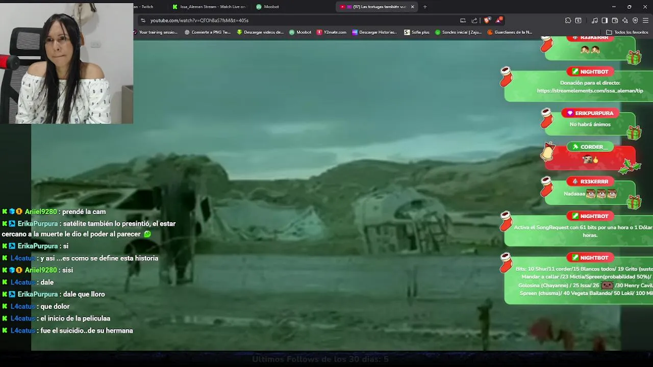The width and height of the screenshot is (653, 367).
Task: Click the share page icon in address bar
Action: [x=474, y=20]
